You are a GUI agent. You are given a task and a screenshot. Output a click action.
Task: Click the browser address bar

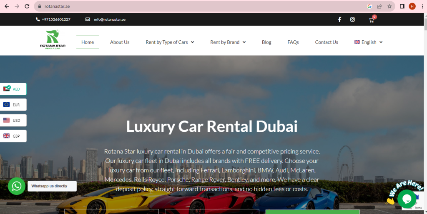(x=201, y=6)
